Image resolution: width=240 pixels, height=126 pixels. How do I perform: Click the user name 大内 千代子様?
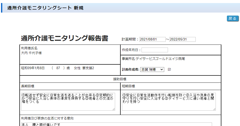pos(31,53)
